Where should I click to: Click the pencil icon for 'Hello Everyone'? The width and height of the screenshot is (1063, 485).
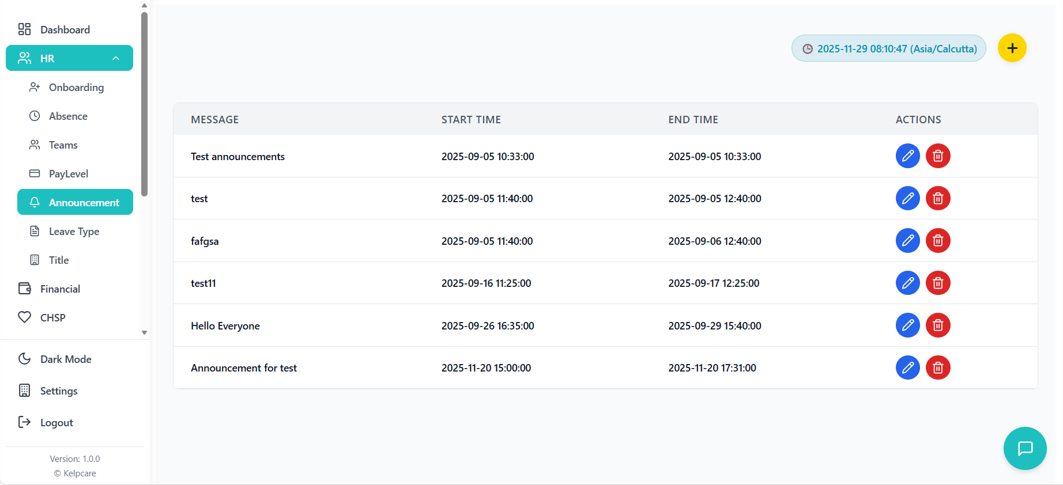pos(907,325)
